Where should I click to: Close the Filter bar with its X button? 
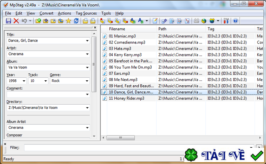(x=5, y=144)
